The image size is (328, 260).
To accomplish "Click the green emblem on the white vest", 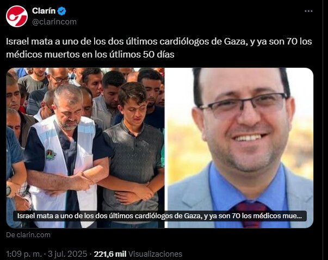I will [x=51, y=154].
